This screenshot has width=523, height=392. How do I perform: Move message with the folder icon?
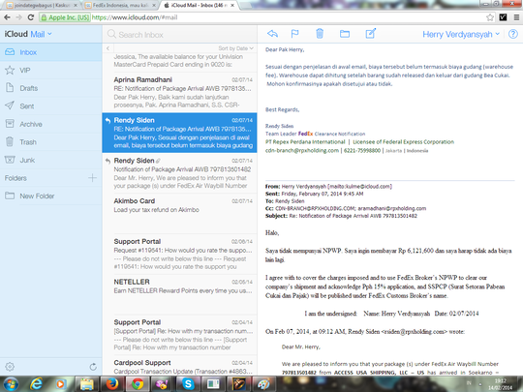345,34
